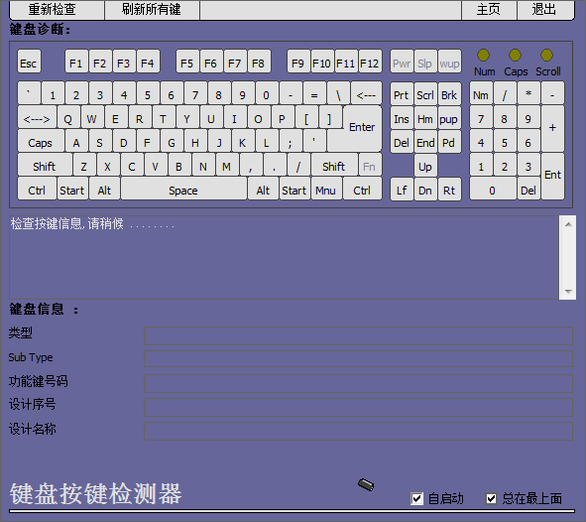Click the Prt key
The image size is (586, 522).
(402, 93)
